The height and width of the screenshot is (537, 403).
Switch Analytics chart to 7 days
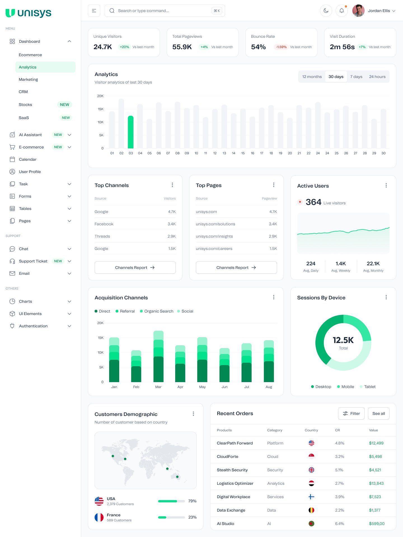tap(356, 77)
